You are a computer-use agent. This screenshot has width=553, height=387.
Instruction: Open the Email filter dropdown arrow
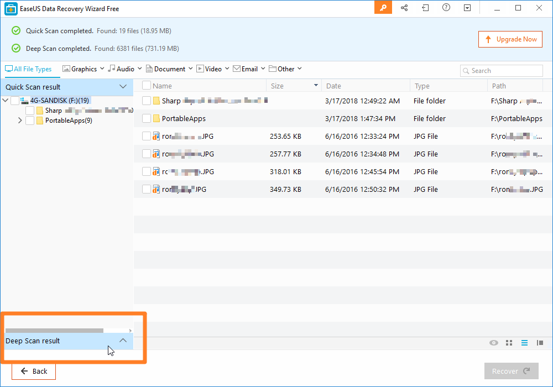click(x=263, y=69)
